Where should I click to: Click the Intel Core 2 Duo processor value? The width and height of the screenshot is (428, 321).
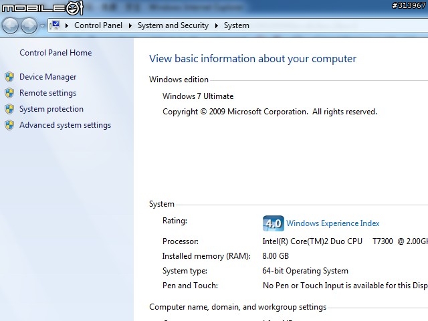345,241
